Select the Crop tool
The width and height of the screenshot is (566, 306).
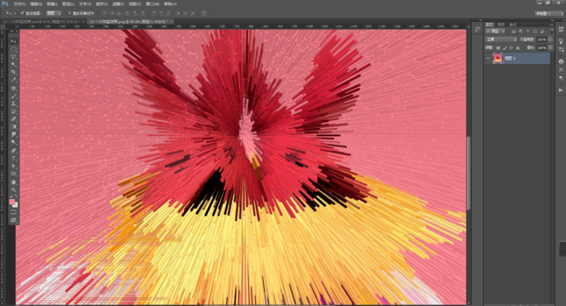pos(14,72)
